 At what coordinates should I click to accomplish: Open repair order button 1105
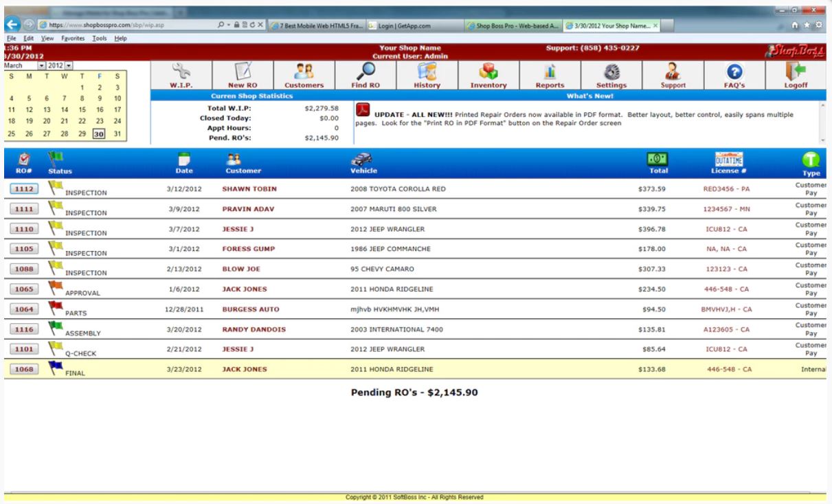click(25, 249)
